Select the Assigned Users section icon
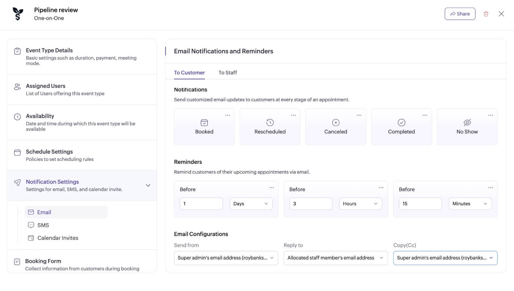The image size is (514, 291). pos(17,85)
